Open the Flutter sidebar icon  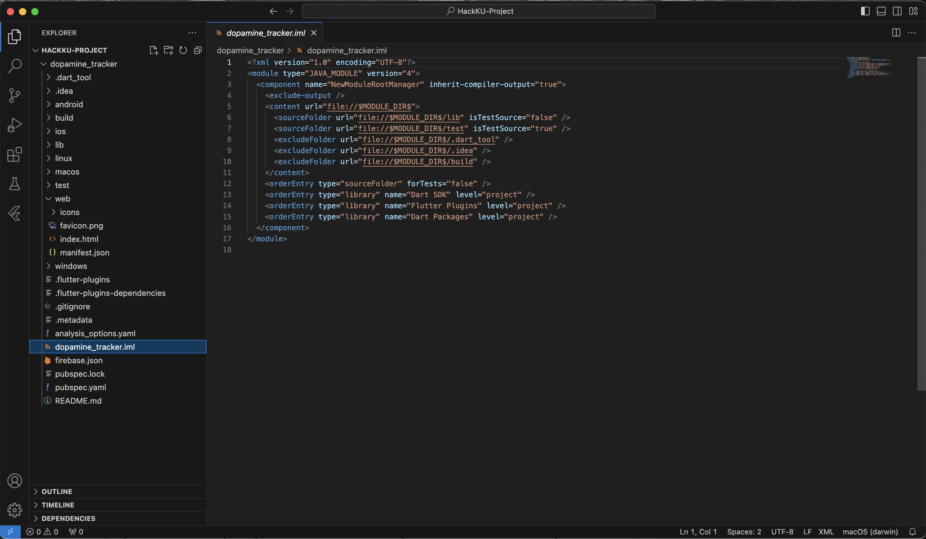15,213
